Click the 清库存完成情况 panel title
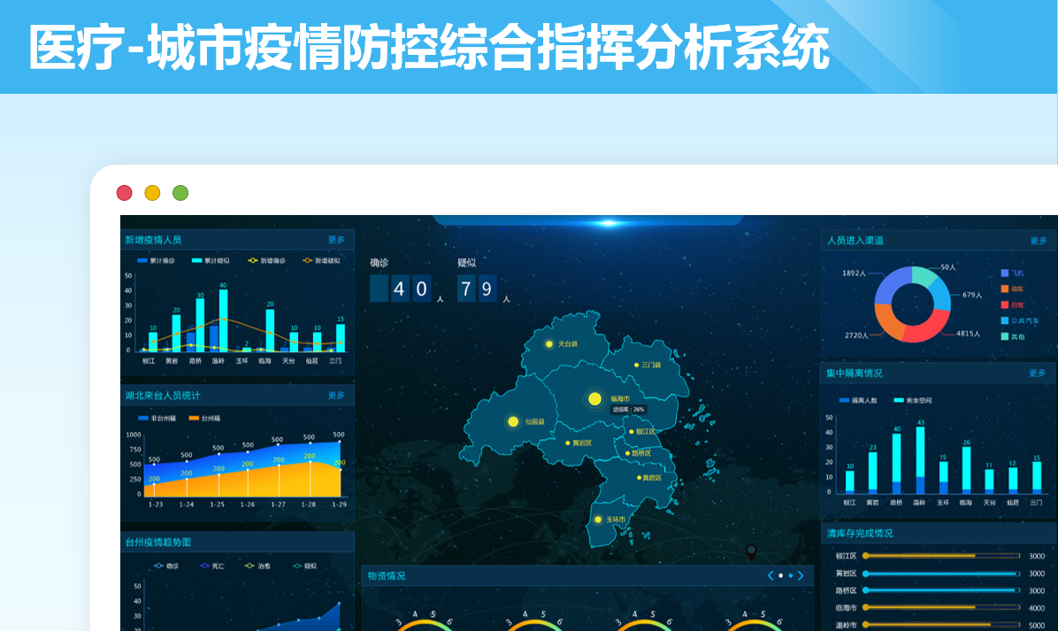Image resolution: width=1058 pixels, height=631 pixels. pyautogui.click(x=860, y=533)
